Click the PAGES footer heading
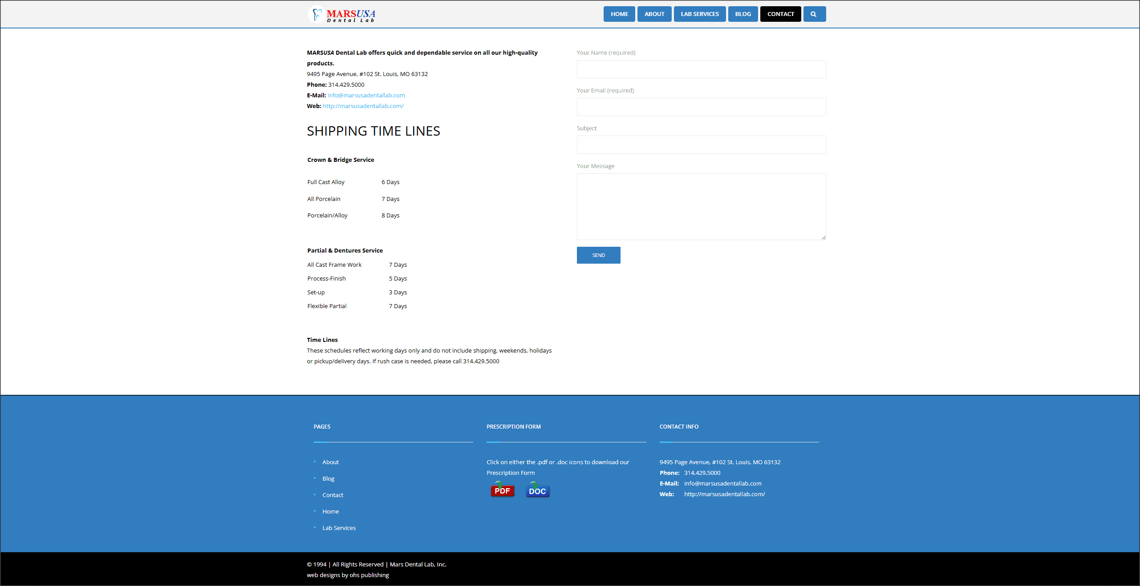The height and width of the screenshot is (586, 1140). pyautogui.click(x=322, y=427)
